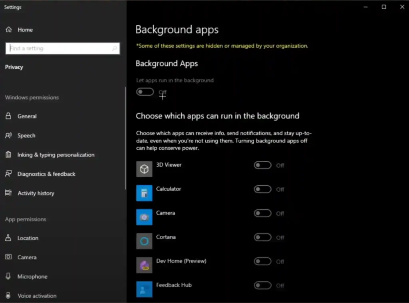Click the Feedback Hub label

pos(174,285)
